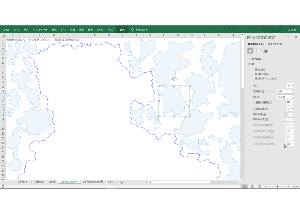This screenshot has width=300, height=214.
Task: Open the 挿入 ribbon tab
Action: [26, 30]
